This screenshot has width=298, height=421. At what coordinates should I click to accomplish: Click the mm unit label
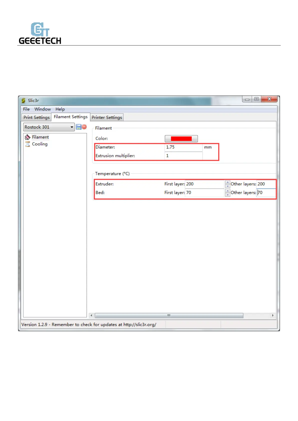208,147
